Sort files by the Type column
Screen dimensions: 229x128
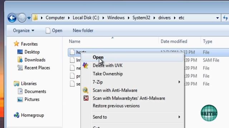click(x=208, y=42)
